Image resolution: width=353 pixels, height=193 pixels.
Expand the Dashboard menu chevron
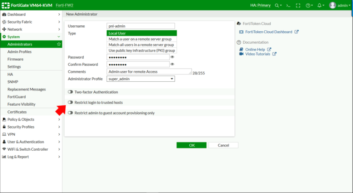[x=59, y=14]
